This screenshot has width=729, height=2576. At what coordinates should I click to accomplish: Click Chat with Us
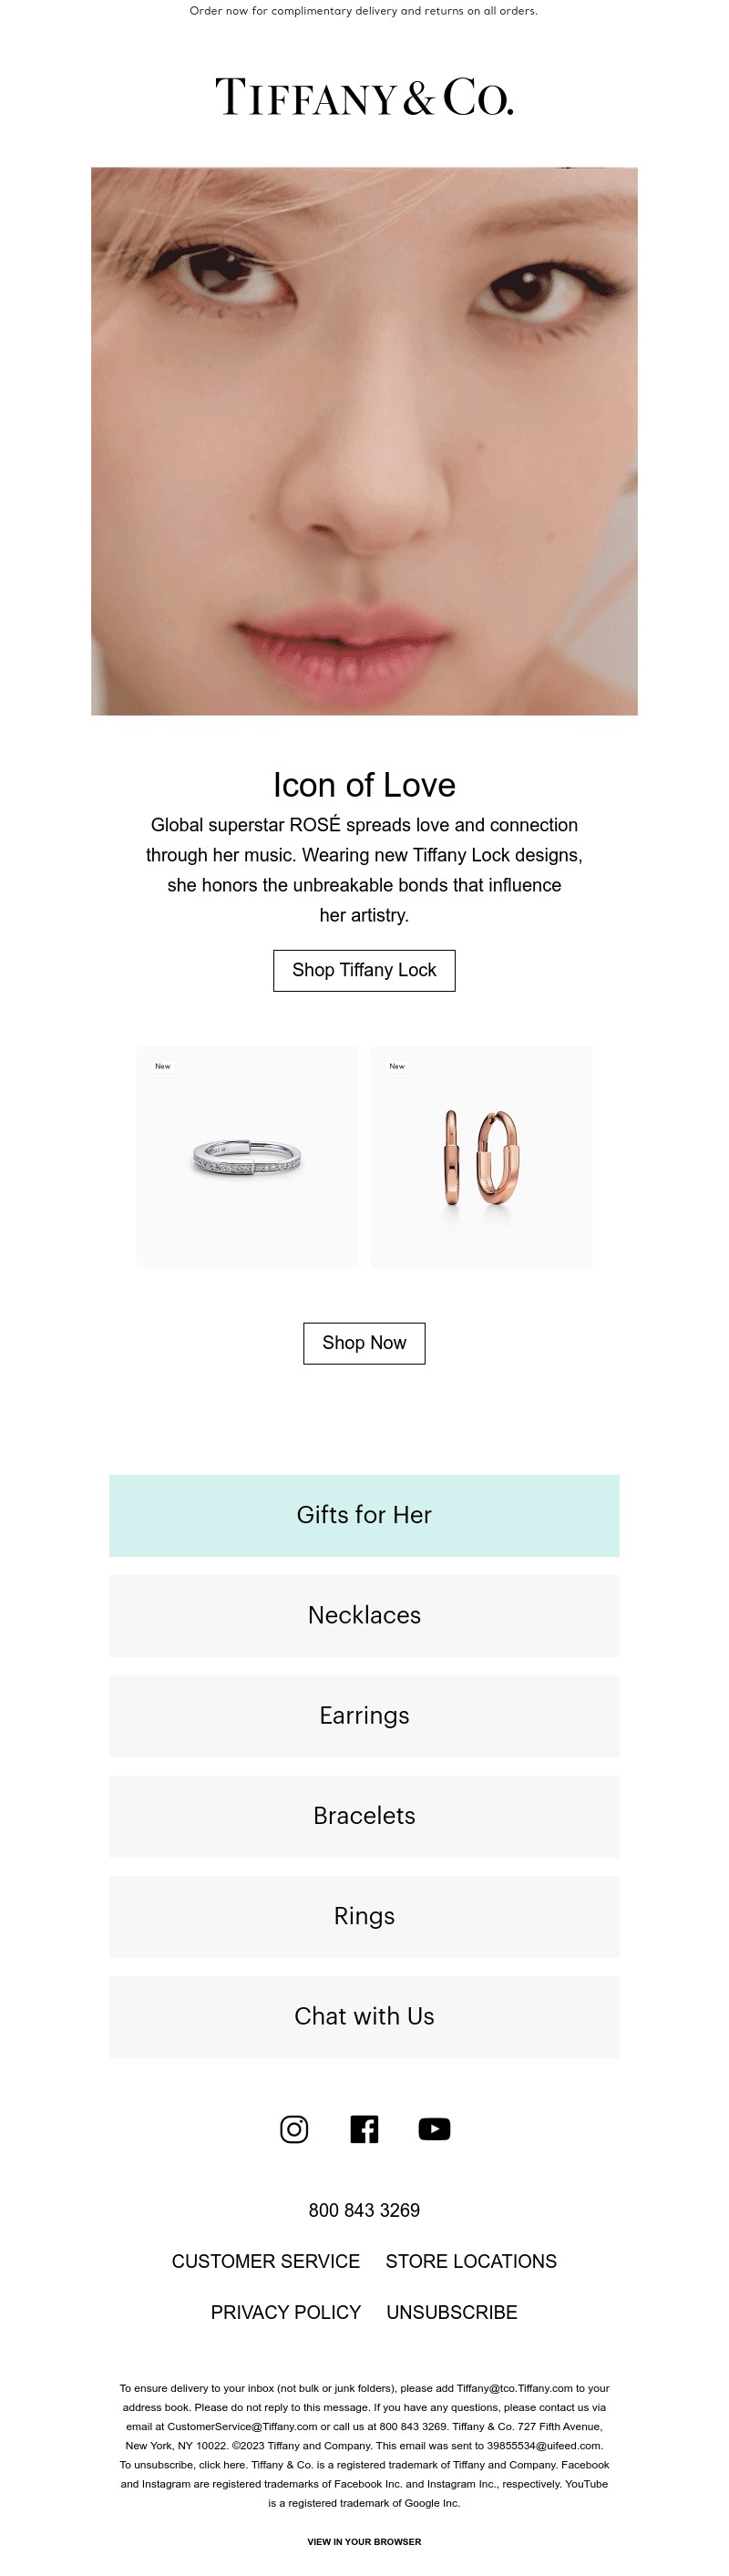click(x=364, y=2016)
